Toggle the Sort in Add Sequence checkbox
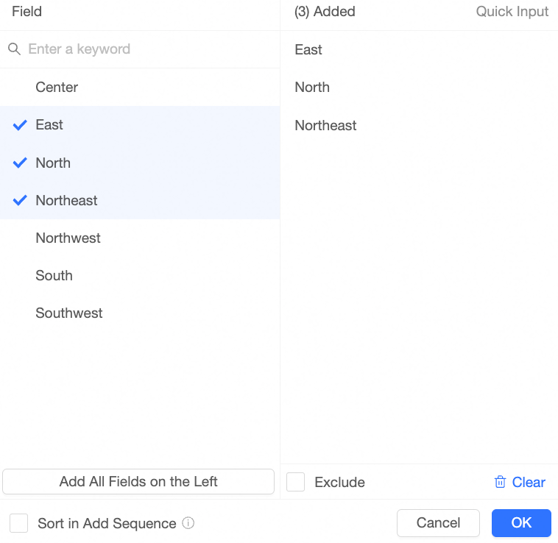Viewport: 558px width, 543px height. click(x=19, y=523)
